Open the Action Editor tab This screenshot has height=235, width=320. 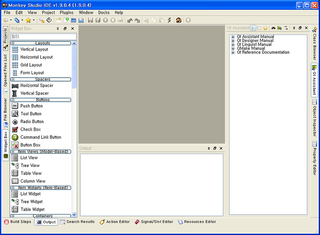point(115,222)
